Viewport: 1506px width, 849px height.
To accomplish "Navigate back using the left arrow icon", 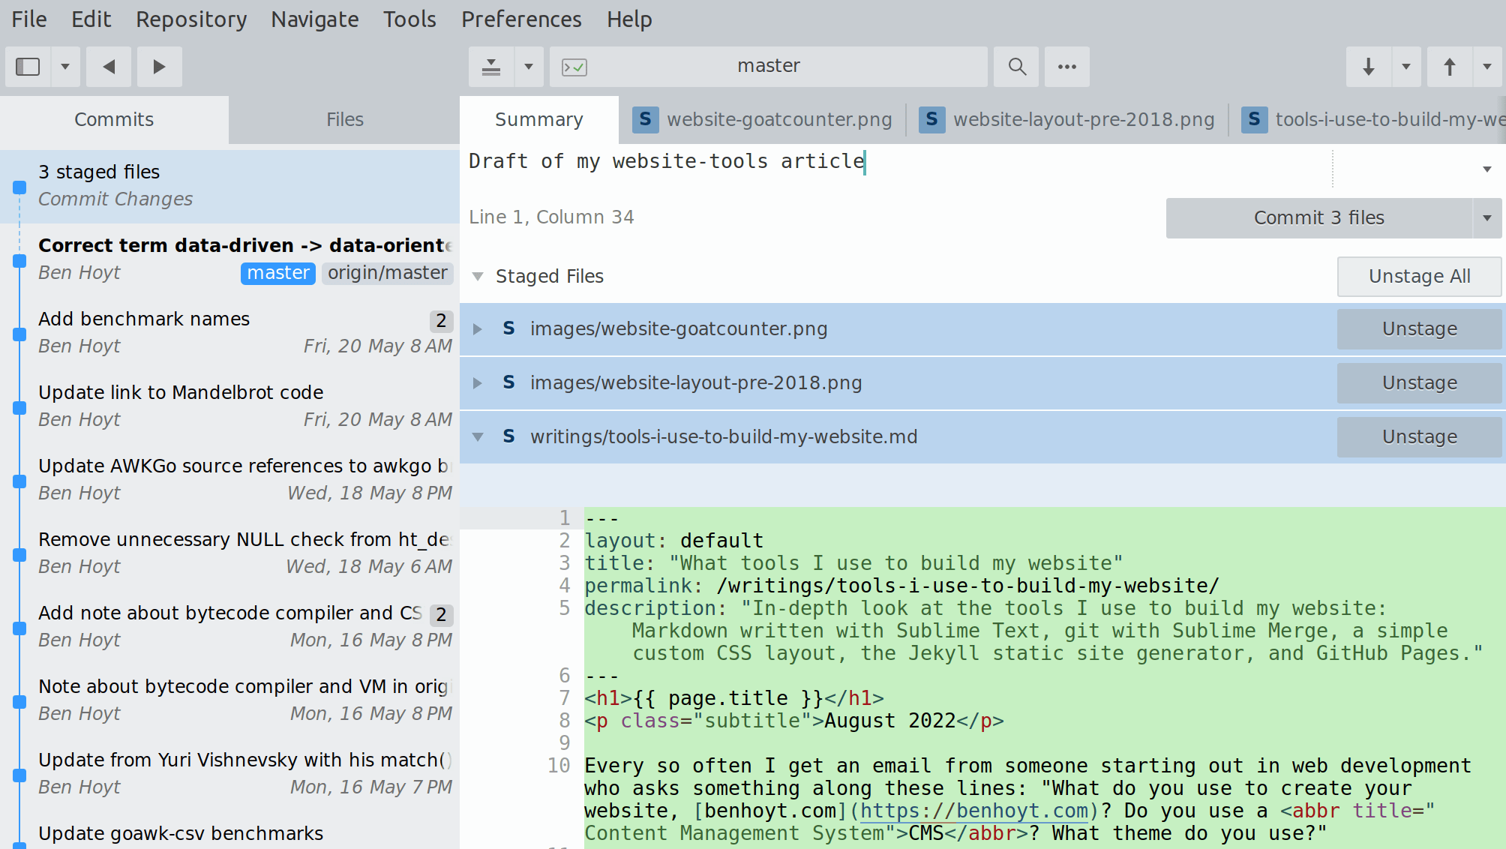I will pos(108,66).
